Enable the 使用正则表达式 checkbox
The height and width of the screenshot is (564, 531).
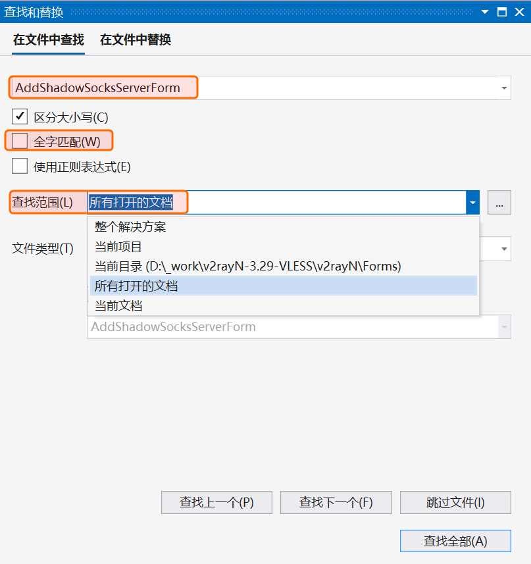coord(20,167)
